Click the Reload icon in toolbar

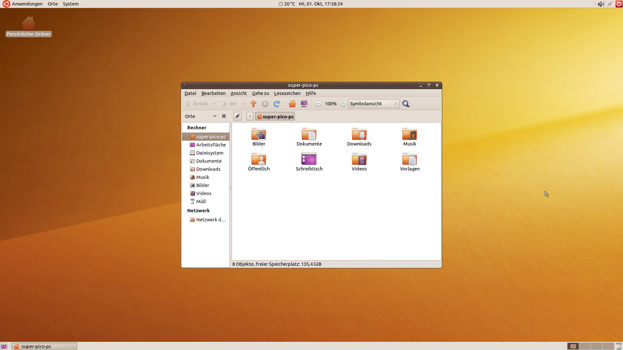click(276, 104)
